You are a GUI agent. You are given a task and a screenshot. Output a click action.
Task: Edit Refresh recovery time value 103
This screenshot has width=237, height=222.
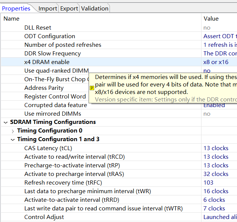click(x=208, y=183)
